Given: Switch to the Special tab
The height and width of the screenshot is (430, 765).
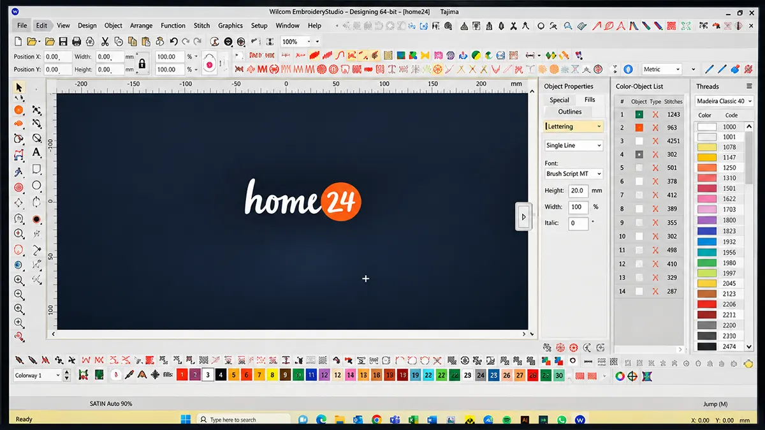Looking at the screenshot, I should [559, 100].
